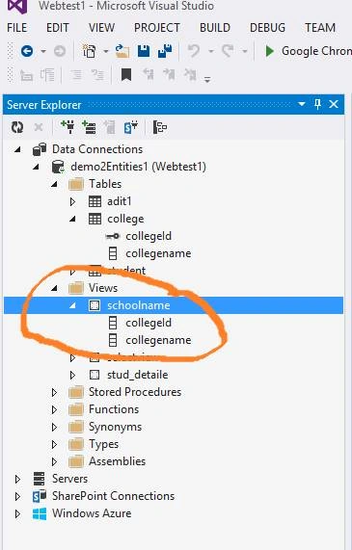The image size is (352, 550).
Task: Click the Comment Out selection icon
Action: pos(76,75)
